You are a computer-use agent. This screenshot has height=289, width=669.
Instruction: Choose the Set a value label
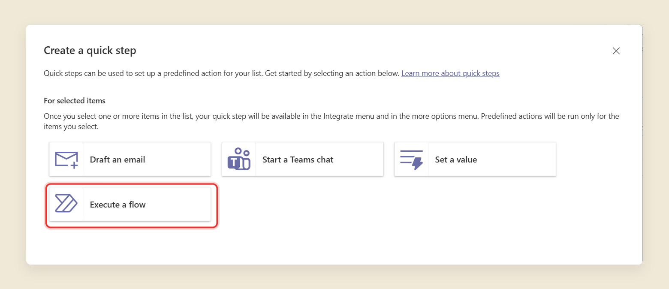pos(456,160)
